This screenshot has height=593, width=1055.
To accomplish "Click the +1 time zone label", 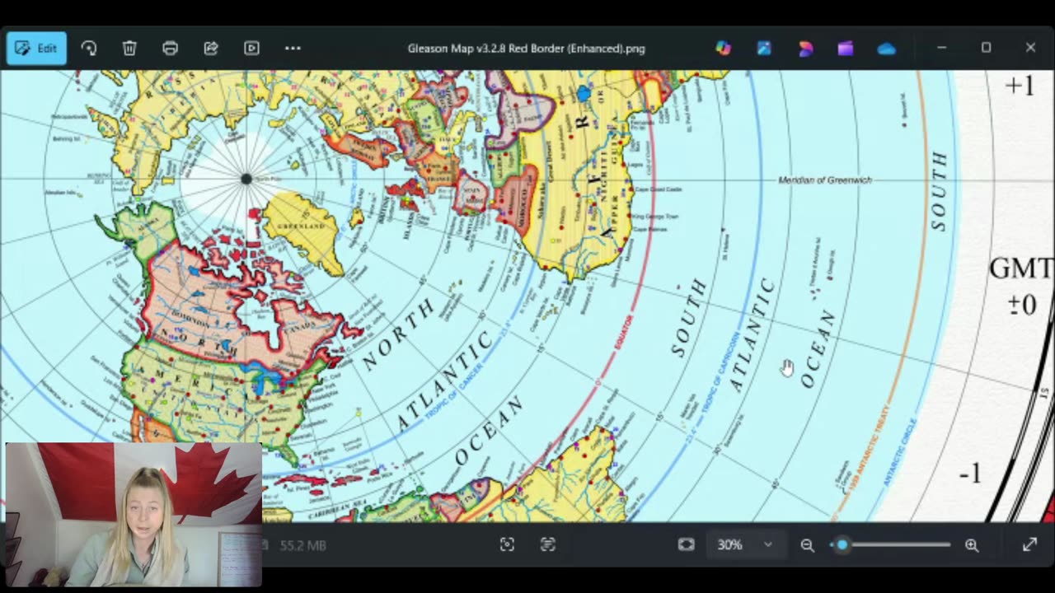I will [1020, 85].
